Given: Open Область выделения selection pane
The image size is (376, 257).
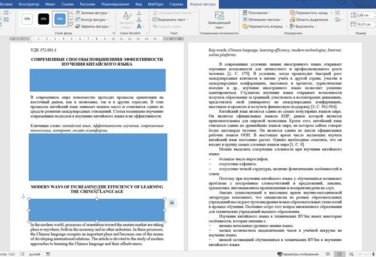Looking at the screenshot, I should (x=309, y=19).
